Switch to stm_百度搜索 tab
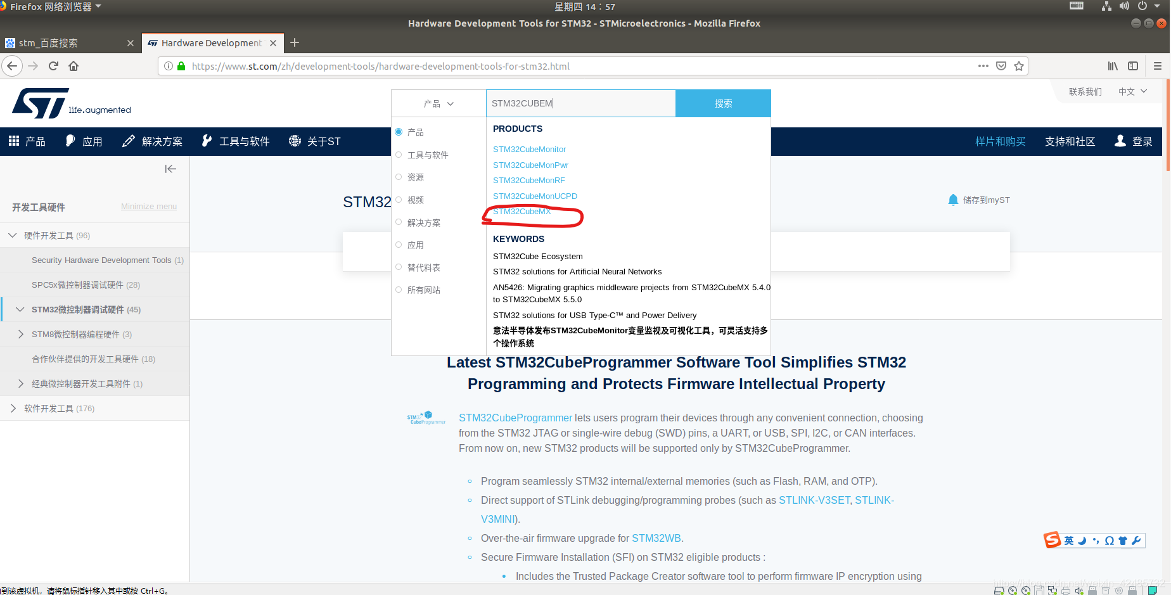1171x595 pixels. pos(70,43)
